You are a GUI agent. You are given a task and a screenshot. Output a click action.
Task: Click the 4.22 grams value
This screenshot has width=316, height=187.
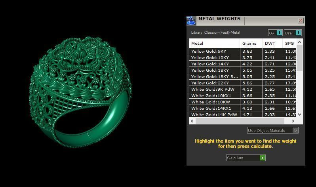click(247, 64)
